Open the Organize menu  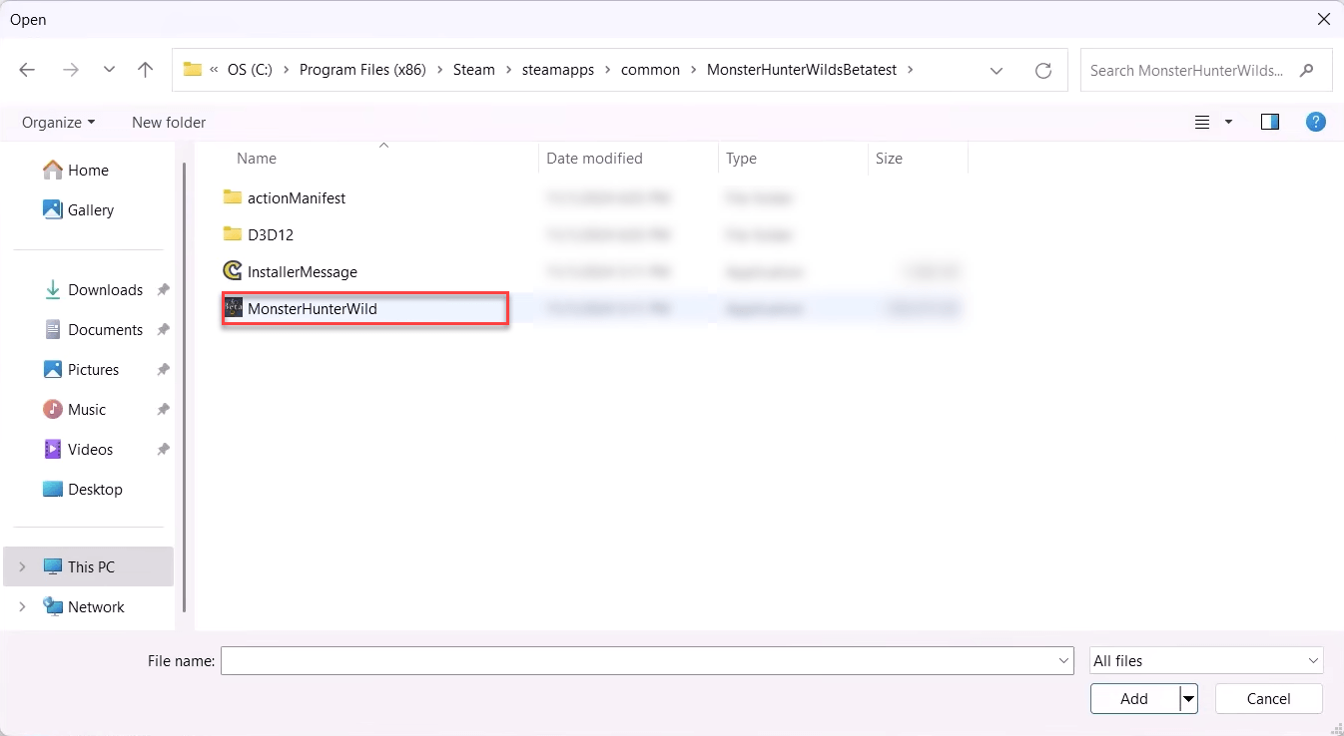[x=58, y=122]
